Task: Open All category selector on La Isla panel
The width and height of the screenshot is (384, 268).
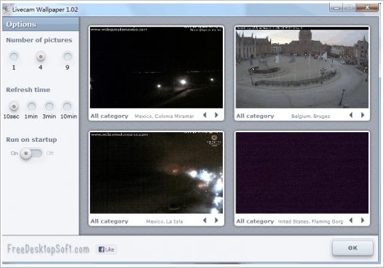Action: 109,221
